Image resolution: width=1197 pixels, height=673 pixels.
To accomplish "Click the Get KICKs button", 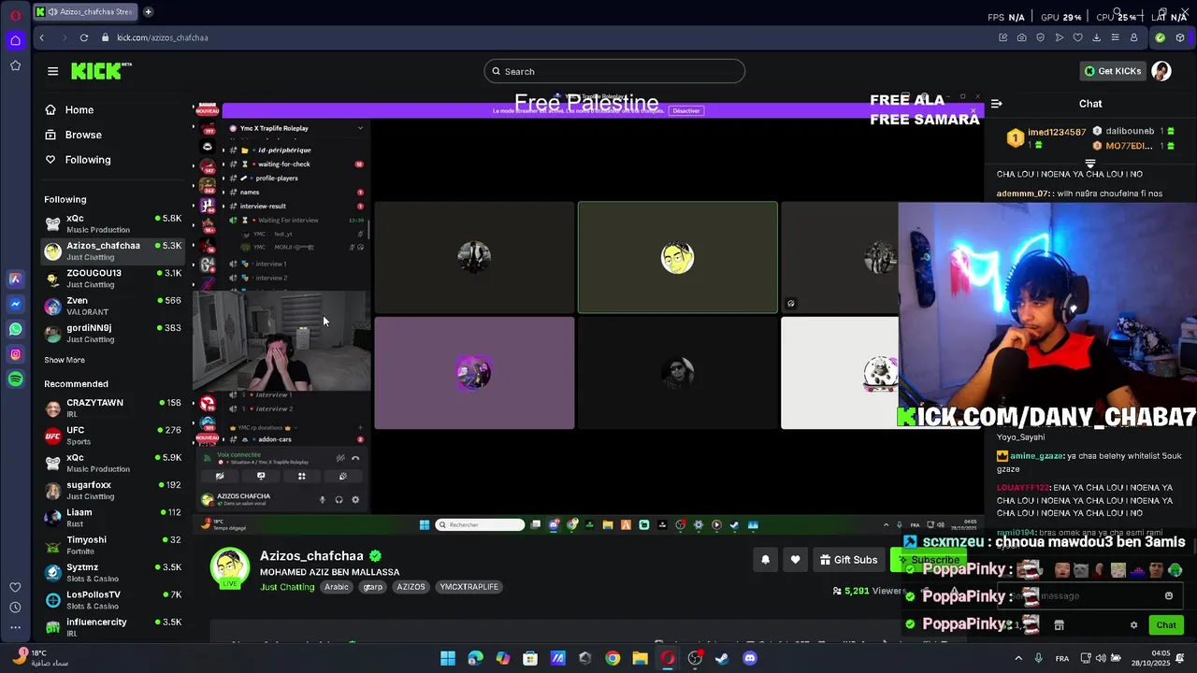I will (x=1113, y=71).
